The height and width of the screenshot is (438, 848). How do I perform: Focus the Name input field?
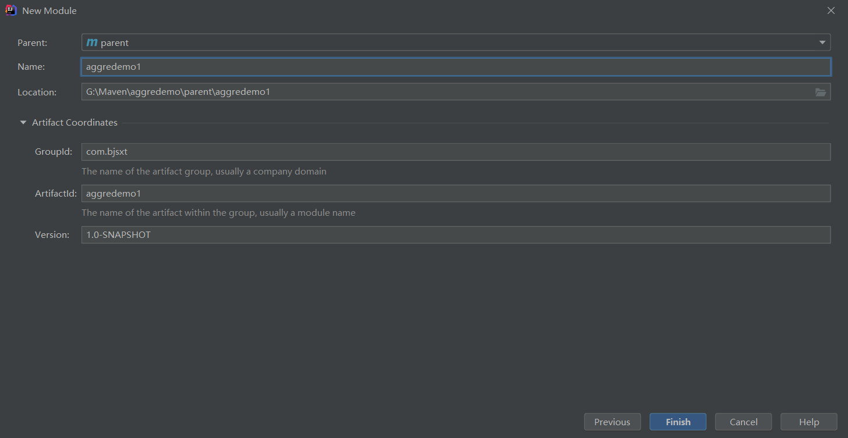[x=456, y=67]
